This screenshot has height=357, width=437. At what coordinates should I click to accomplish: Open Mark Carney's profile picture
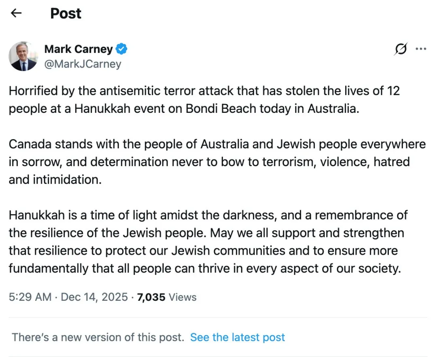[x=23, y=56]
